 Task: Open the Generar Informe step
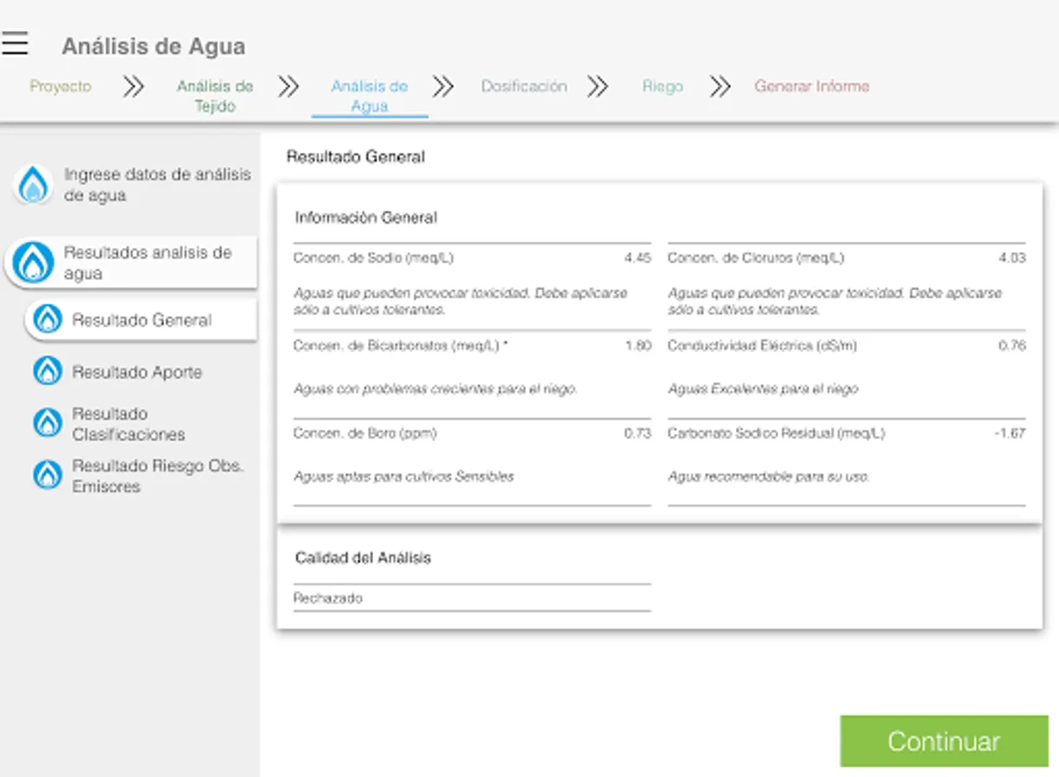[811, 86]
